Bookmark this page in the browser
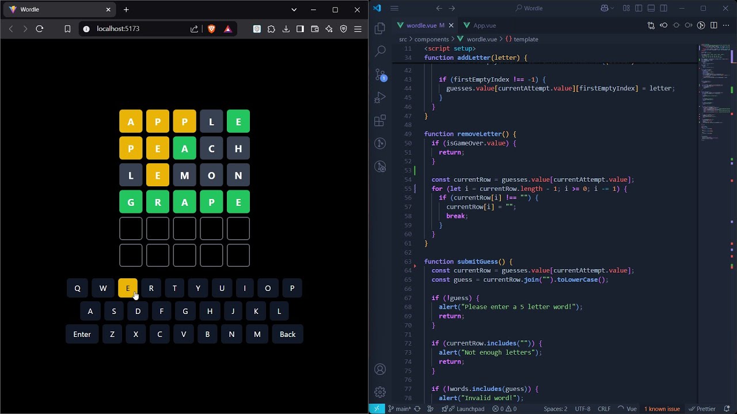Viewport: 737px width, 414px height. click(x=67, y=29)
